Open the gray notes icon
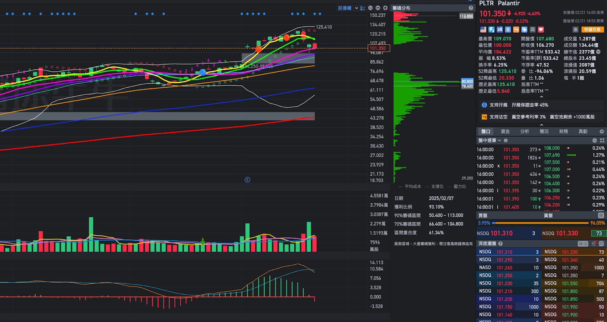The height and width of the screenshot is (322, 607). [x=533, y=30]
